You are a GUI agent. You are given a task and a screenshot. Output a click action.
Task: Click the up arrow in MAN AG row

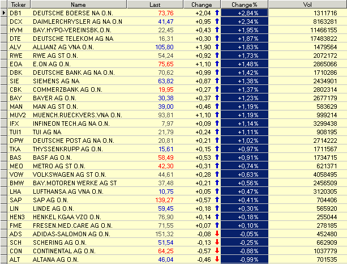coord(217,107)
